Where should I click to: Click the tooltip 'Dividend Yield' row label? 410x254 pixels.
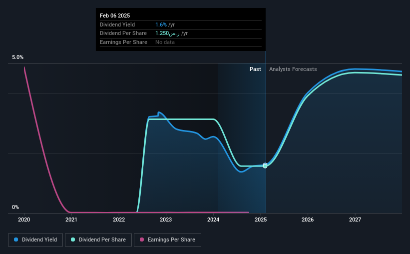click(117, 24)
